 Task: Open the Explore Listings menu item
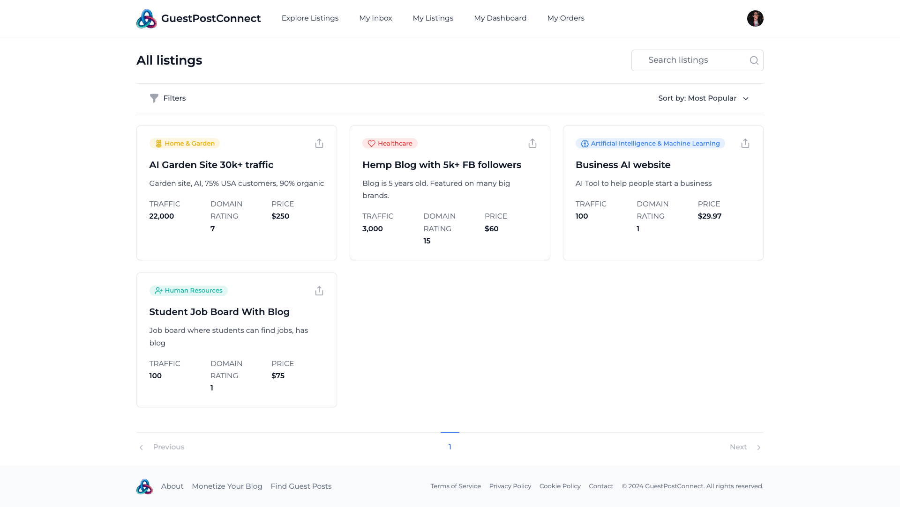310,18
